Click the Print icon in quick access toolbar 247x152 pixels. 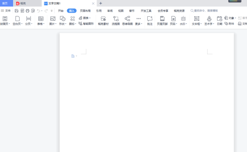(27, 11)
